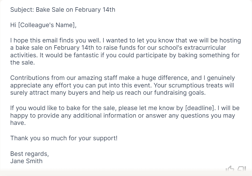The width and height of the screenshot is (252, 176).
Task: Click the words 'scrumptious treats'
Action: coord(196,85)
